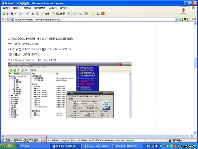Click the green download progress bar
This screenshot has height=149, width=198.
pyautogui.click(x=135, y=140)
